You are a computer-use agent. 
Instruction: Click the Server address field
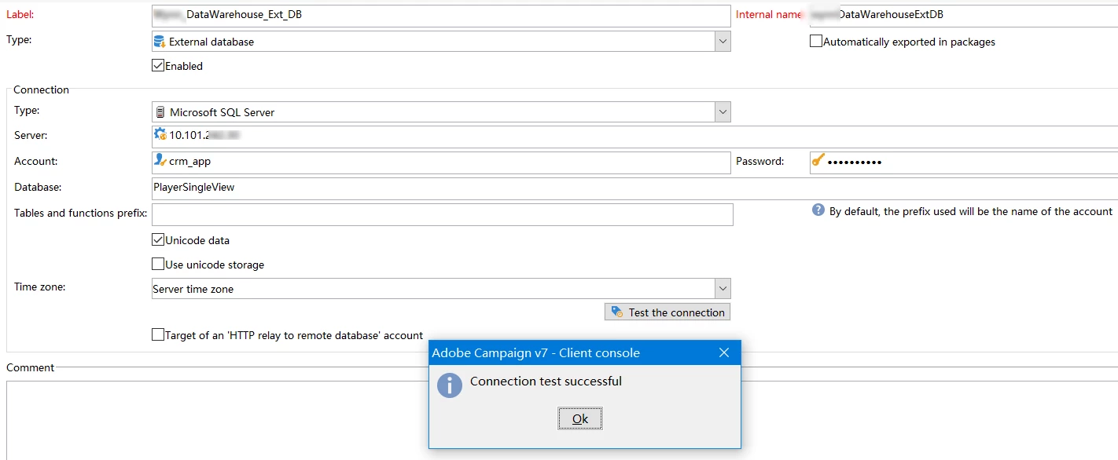click(634, 135)
